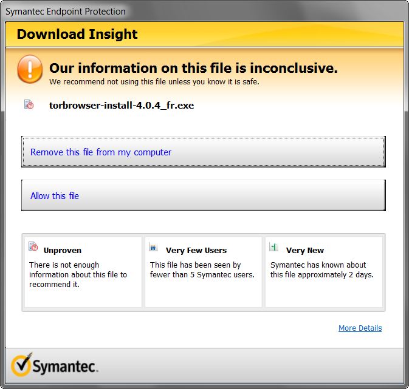Click the torbrowser-install-4.0.4_fr.exe filename
Screen dimensions: 409x389
pos(122,105)
